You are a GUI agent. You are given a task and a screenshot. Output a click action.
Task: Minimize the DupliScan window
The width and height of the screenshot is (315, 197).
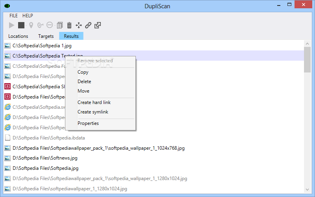tap(279, 5)
